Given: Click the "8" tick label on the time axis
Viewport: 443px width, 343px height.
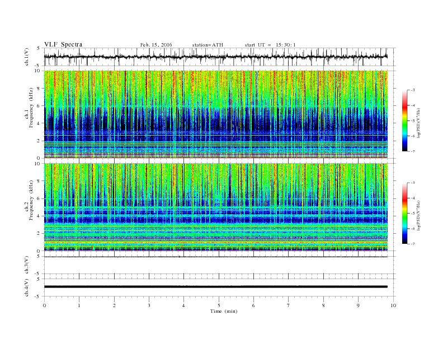Looking at the screenshot, I should tap(323, 305).
